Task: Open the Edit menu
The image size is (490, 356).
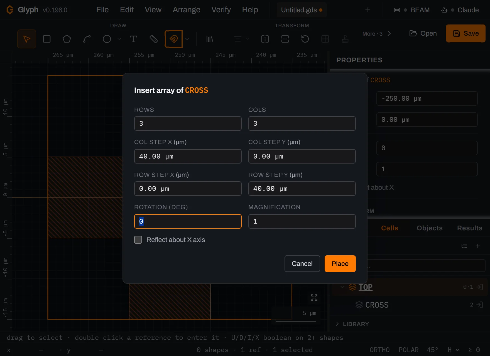Action: coord(127,10)
